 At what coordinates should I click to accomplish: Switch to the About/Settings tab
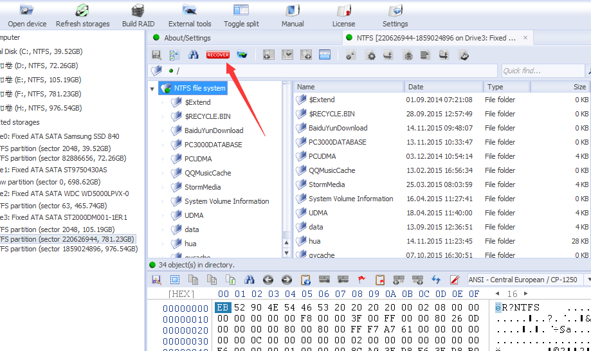187,38
